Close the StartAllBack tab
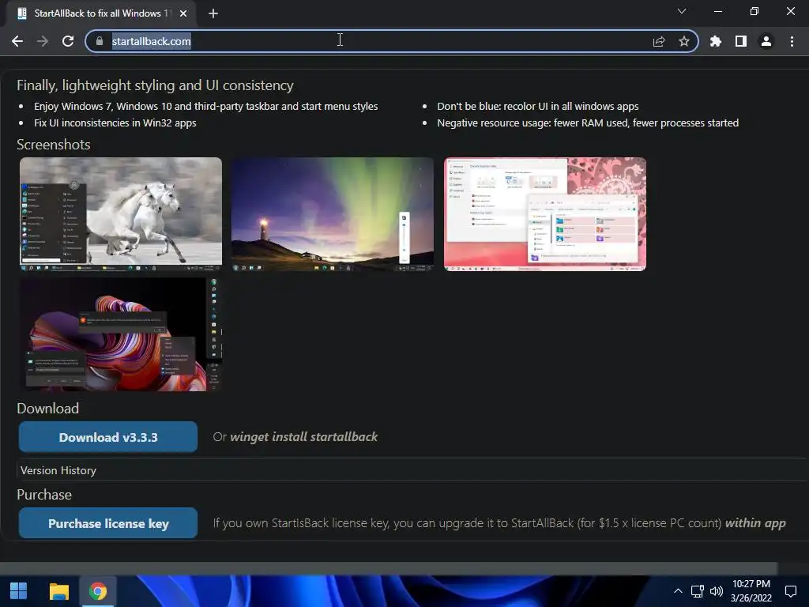Image resolution: width=809 pixels, height=607 pixels. click(183, 13)
